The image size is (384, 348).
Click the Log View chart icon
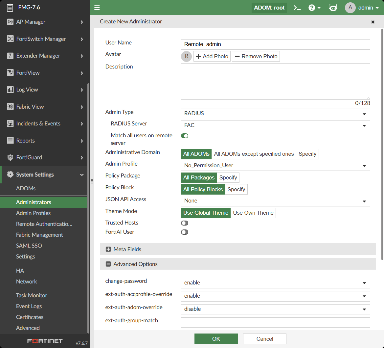pyautogui.click(x=10, y=90)
